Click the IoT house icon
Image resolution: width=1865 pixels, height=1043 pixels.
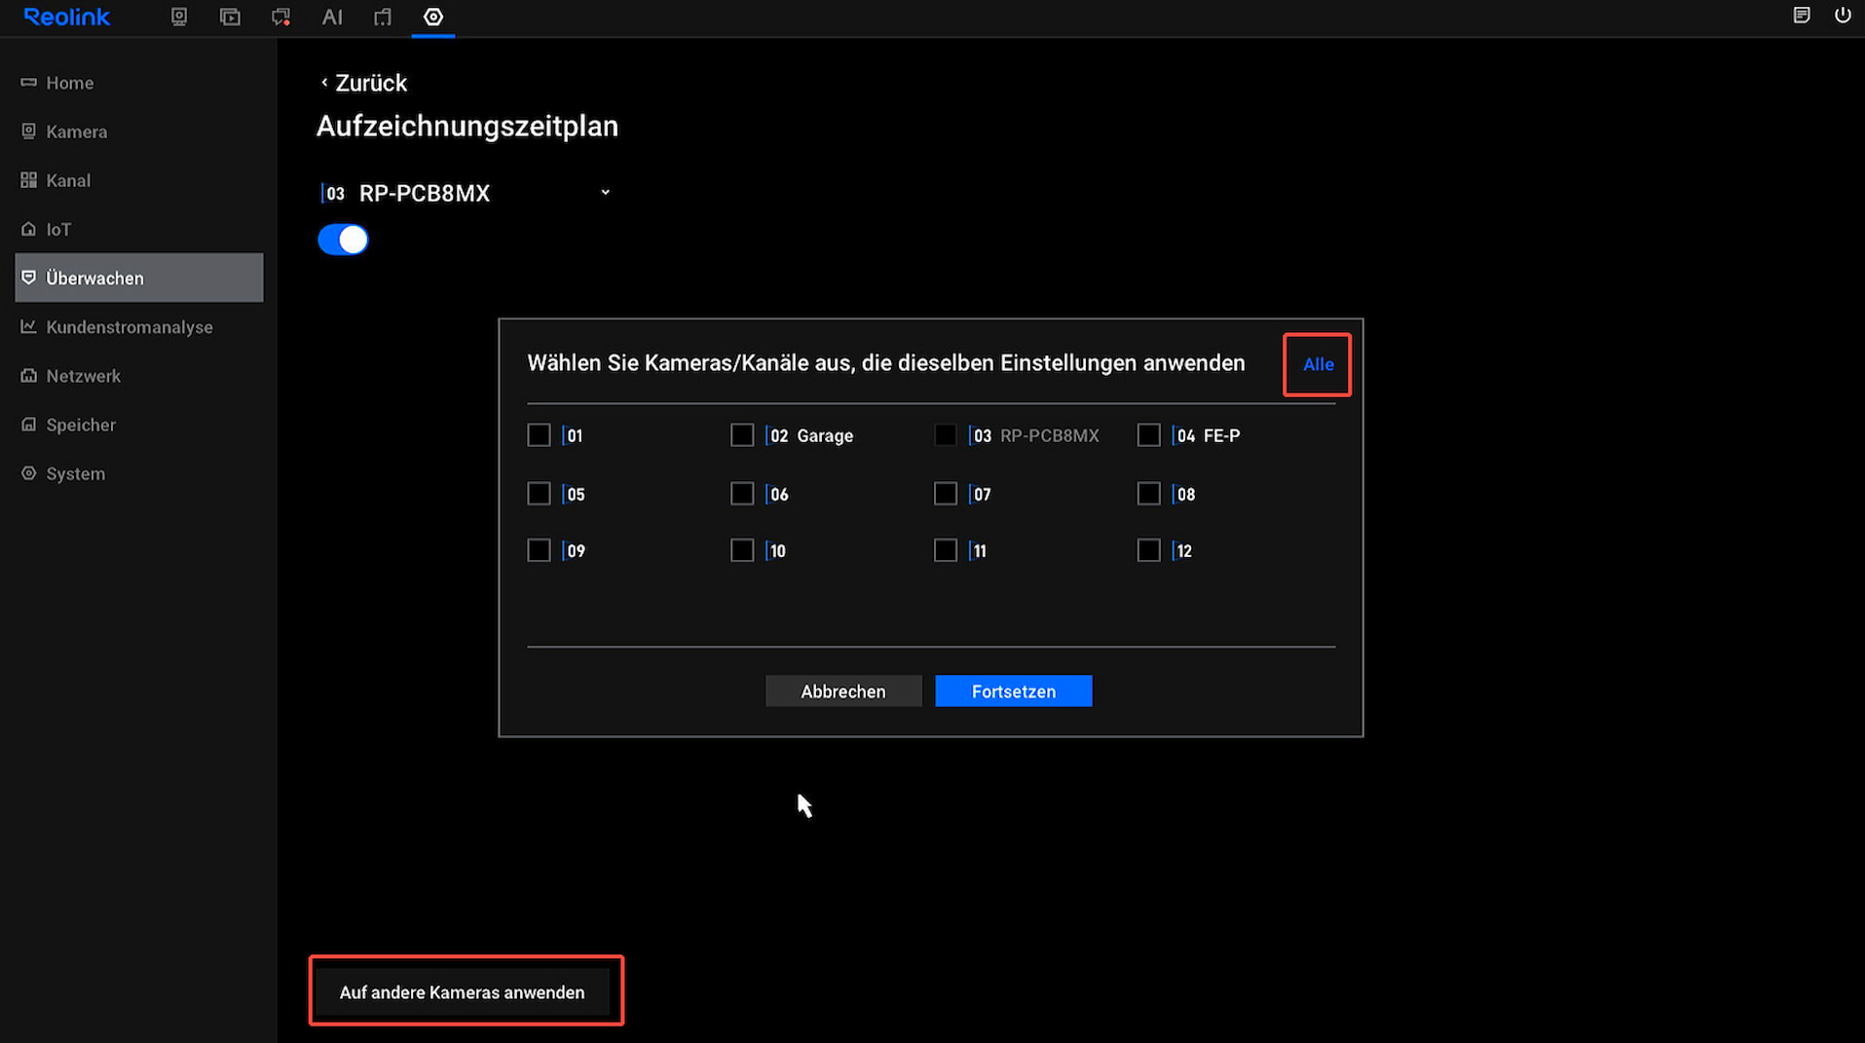28,229
